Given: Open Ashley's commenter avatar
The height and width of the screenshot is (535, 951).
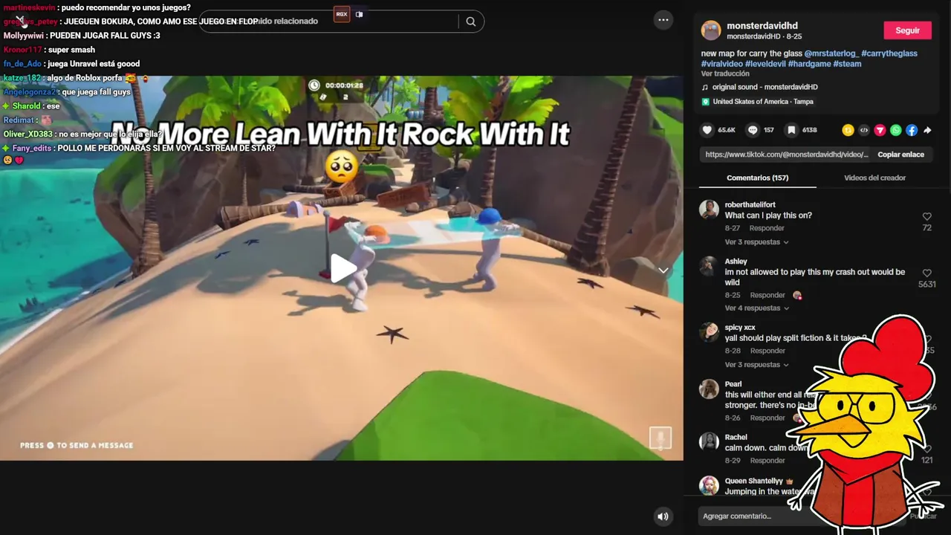Looking at the screenshot, I should (x=709, y=266).
